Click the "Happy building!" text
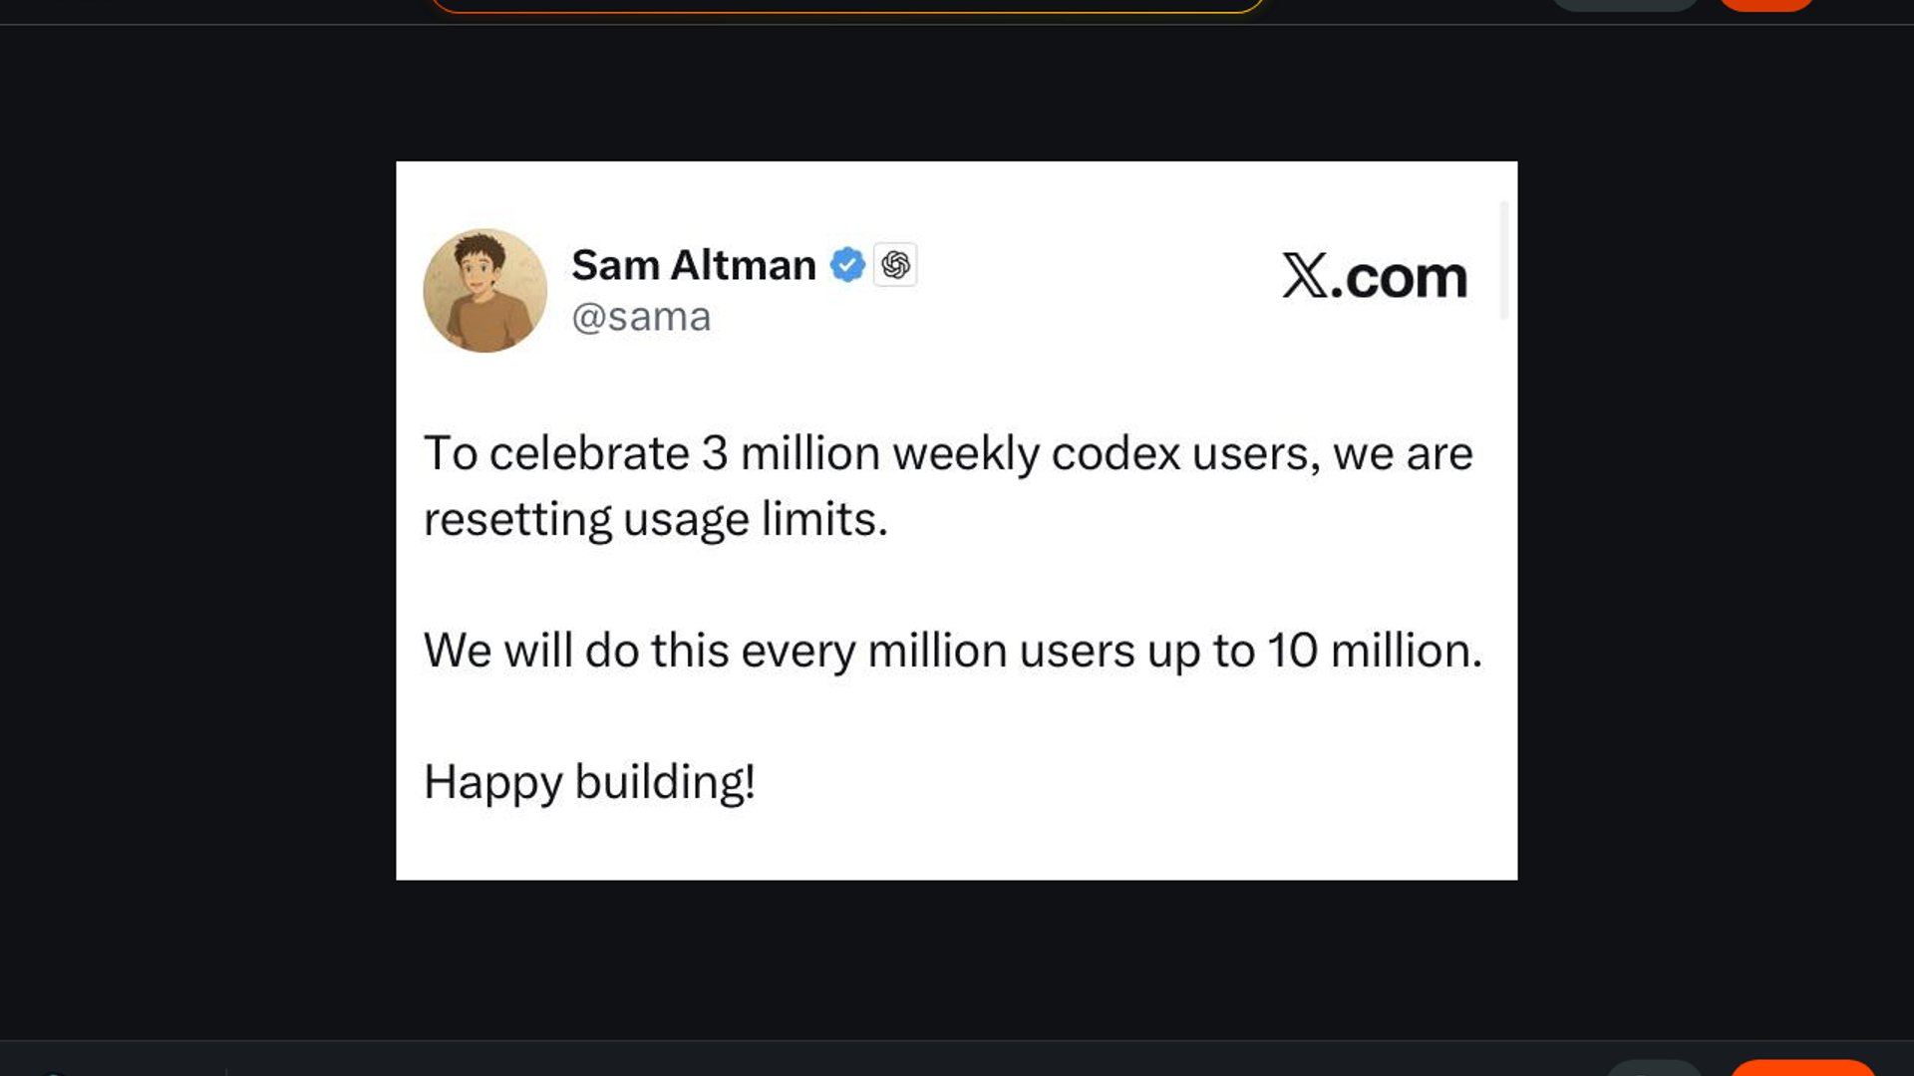Image resolution: width=1914 pixels, height=1076 pixels. coord(589,781)
